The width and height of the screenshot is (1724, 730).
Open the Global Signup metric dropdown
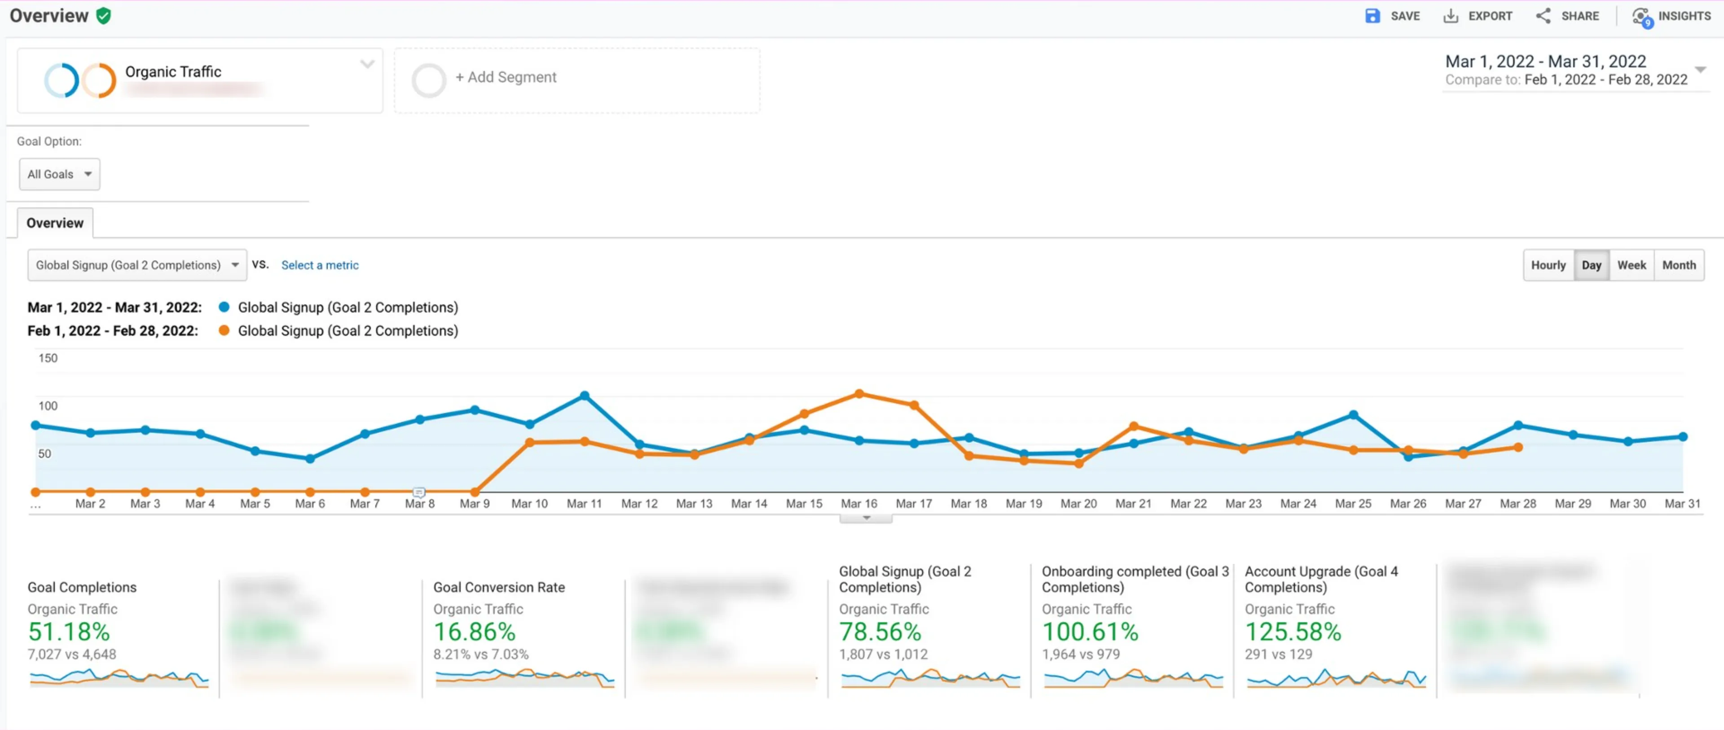point(136,265)
